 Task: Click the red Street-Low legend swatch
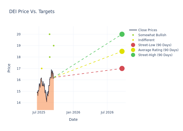(x=133, y=45)
